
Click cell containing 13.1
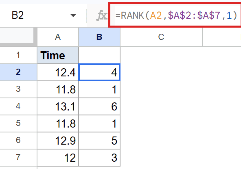pyautogui.click(x=58, y=106)
